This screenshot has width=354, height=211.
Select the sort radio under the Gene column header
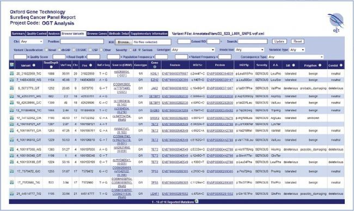coord(155,67)
